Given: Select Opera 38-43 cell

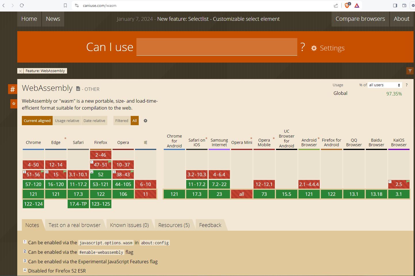Looking at the screenshot, I should coord(123,174).
